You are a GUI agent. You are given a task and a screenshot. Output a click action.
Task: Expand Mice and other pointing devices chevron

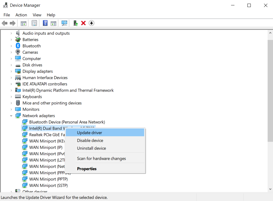(x=11, y=103)
